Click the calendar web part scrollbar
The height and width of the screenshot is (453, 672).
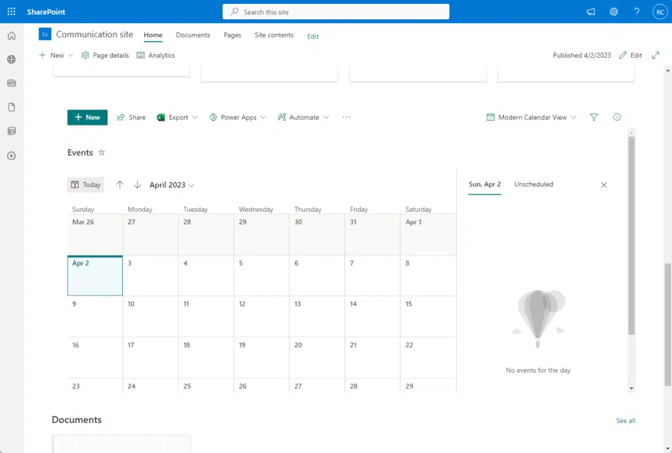coord(631,235)
